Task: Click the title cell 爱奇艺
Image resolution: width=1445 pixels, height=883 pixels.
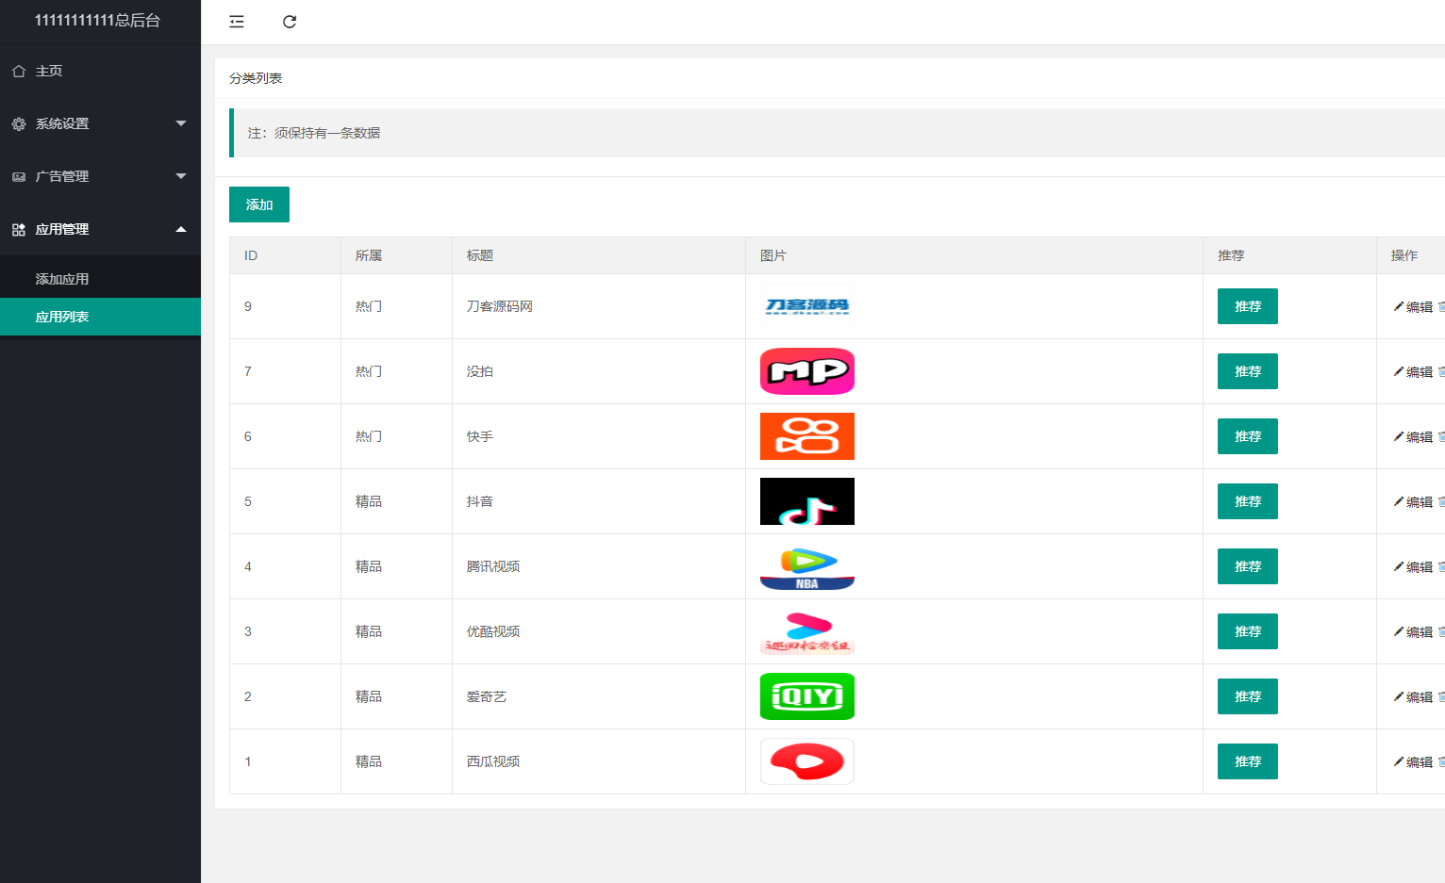Action: pos(487,696)
